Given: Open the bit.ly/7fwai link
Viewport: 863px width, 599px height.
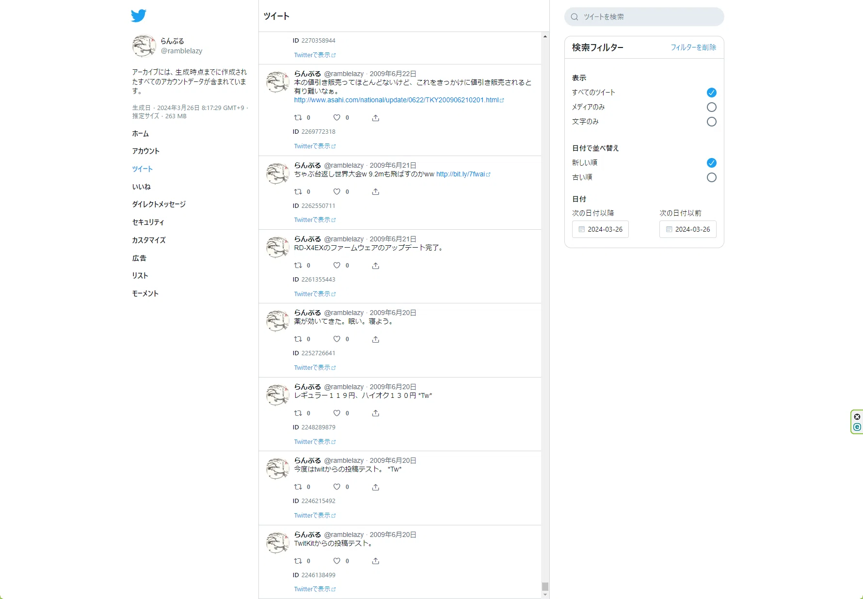Looking at the screenshot, I should [463, 174].
